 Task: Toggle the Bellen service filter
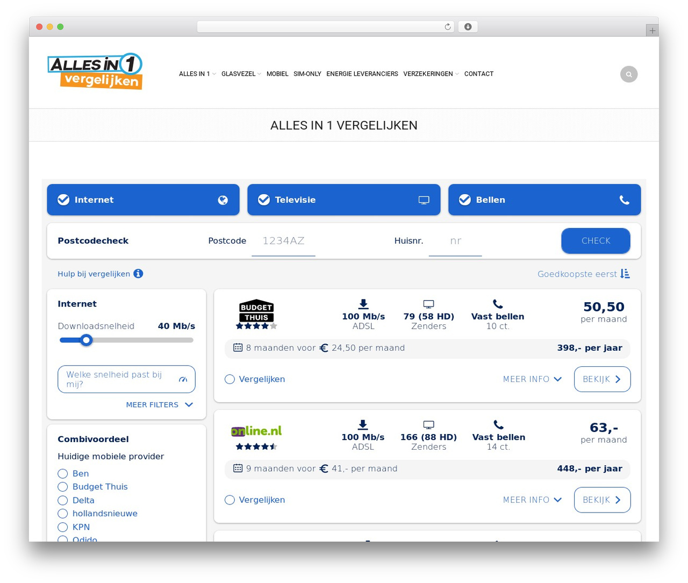tap(544, 200)
